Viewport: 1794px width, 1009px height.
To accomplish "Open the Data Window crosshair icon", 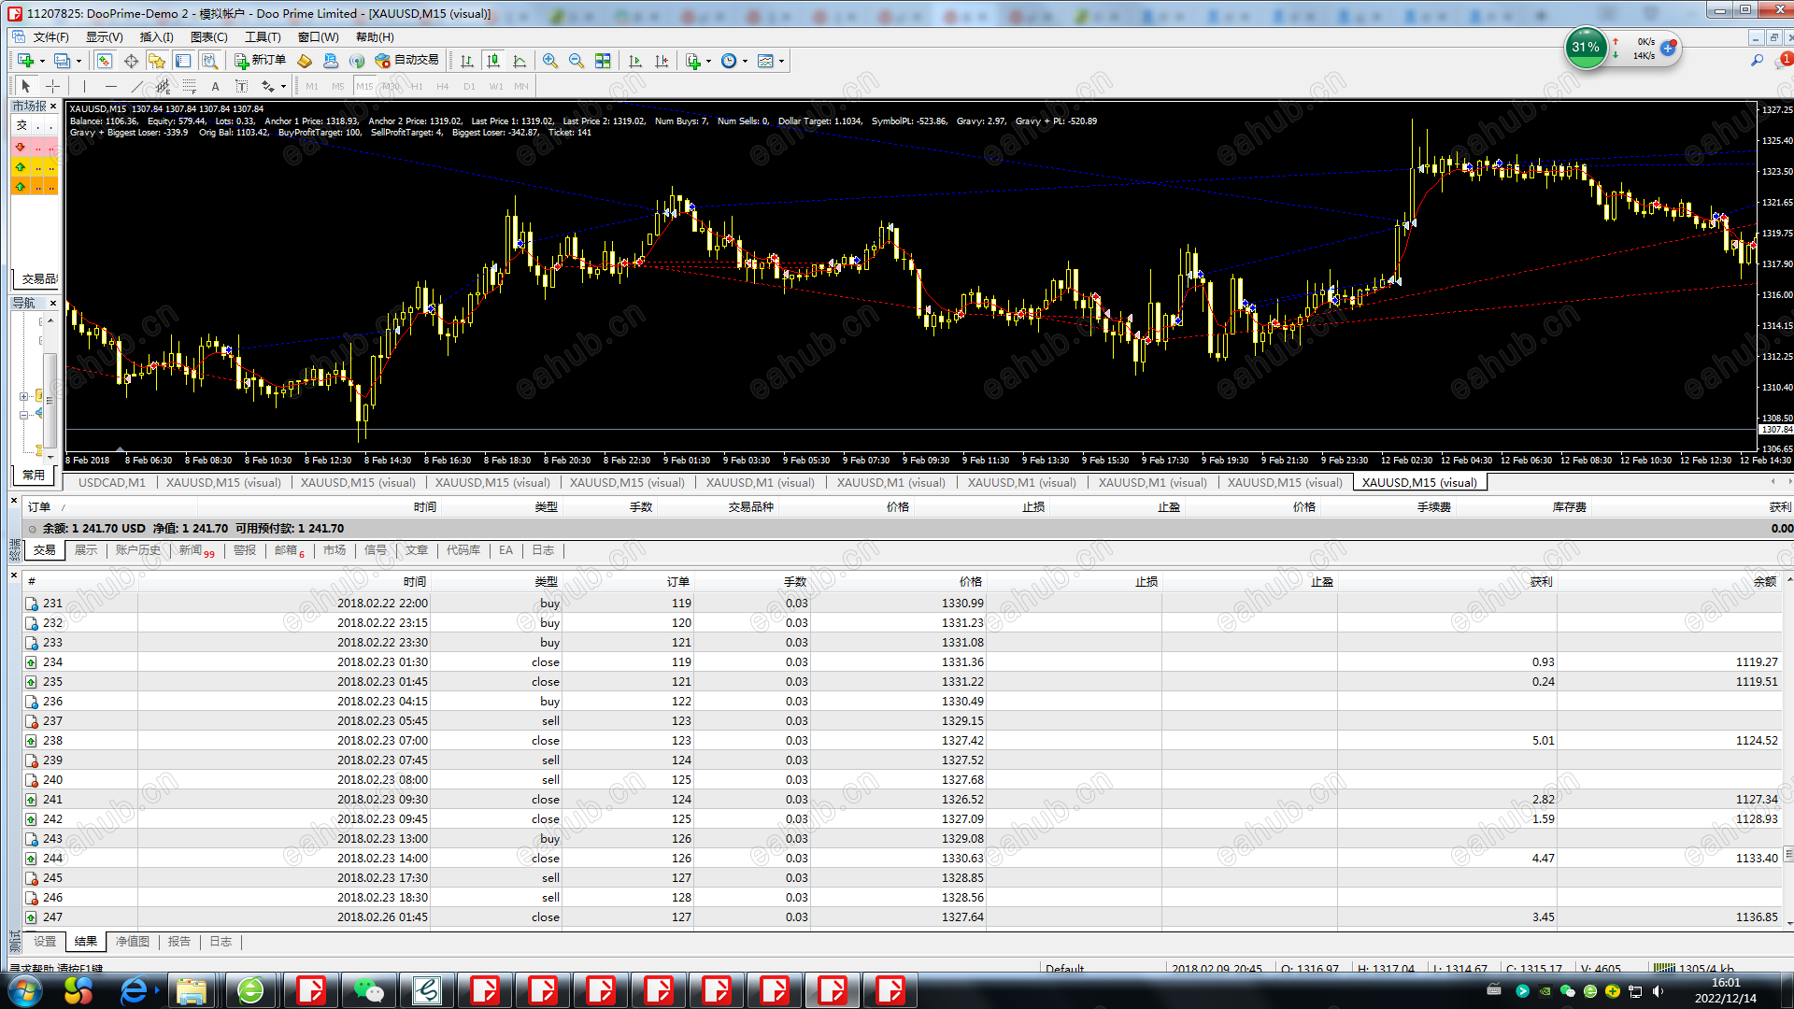I will (x=131, y=61).
